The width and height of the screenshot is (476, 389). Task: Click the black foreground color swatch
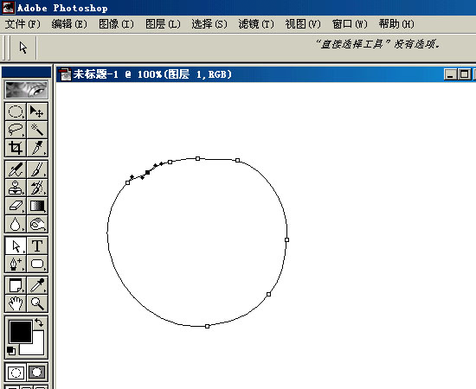click(21, 332)
